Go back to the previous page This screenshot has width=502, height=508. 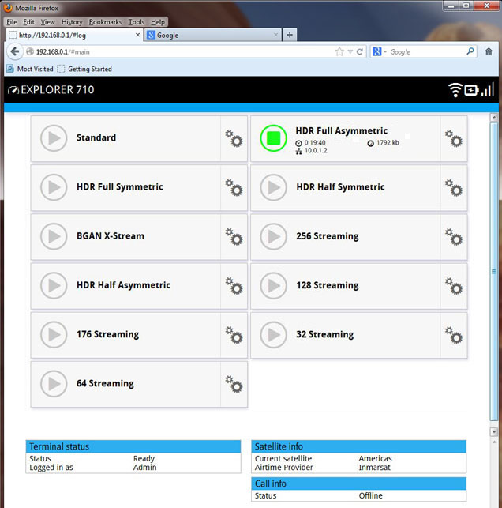point(15,52)
